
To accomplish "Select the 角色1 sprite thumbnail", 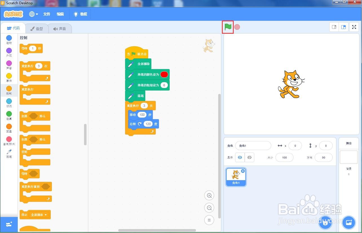I will click(236, 177).
